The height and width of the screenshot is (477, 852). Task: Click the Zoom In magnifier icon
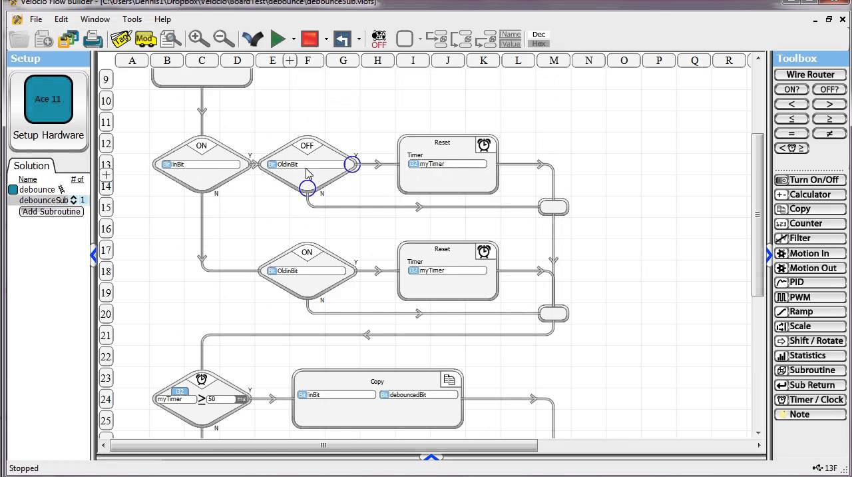198,39
